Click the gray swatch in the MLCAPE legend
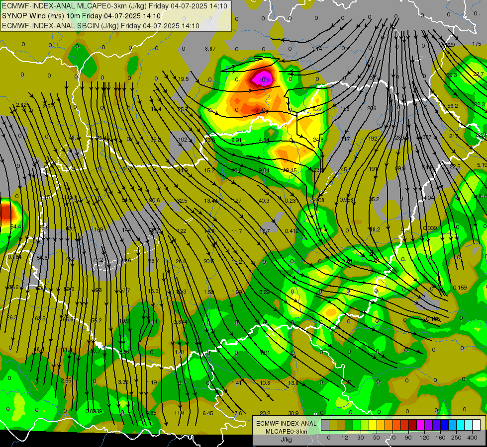This screenshot has height=447, width=487. (x=325, y=425)
